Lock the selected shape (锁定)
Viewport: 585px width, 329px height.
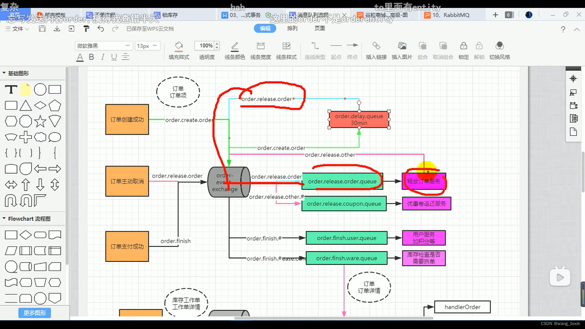[463, 50]
